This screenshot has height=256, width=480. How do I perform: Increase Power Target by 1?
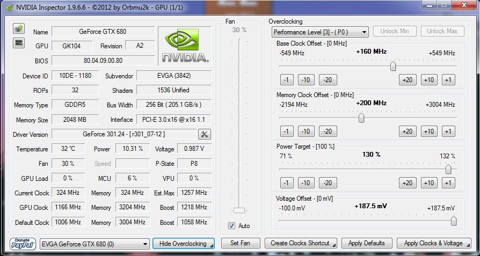click(448, 183)
